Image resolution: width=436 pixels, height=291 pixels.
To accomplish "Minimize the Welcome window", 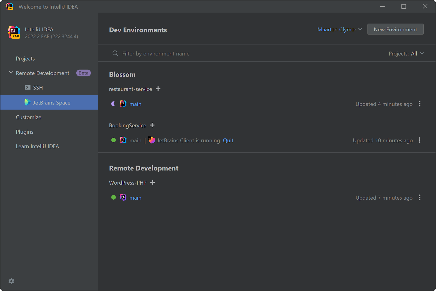I will (382, 6).
